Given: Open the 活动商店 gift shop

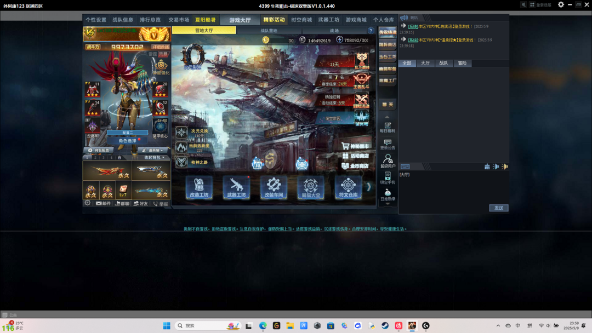Looking at the screenshot, I should point(355,156).
